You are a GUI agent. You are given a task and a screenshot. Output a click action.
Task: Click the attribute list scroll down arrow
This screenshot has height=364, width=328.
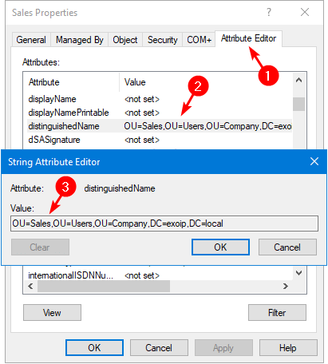pyautogui.click(x=299, y=273)
